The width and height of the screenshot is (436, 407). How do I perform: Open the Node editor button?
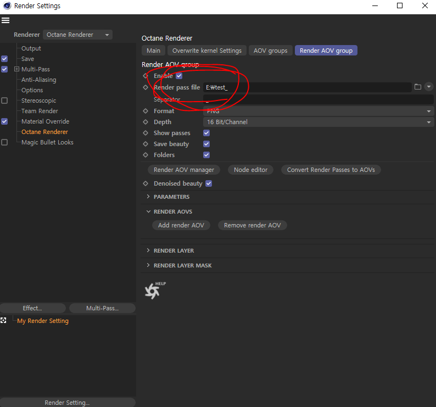pyautogui.click(x=250, y=170)
